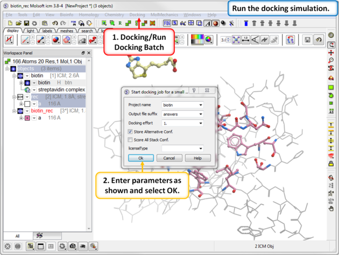339x255 pixels.
Task: Click the measure distance tool icon
Action: tap(245, 40)
